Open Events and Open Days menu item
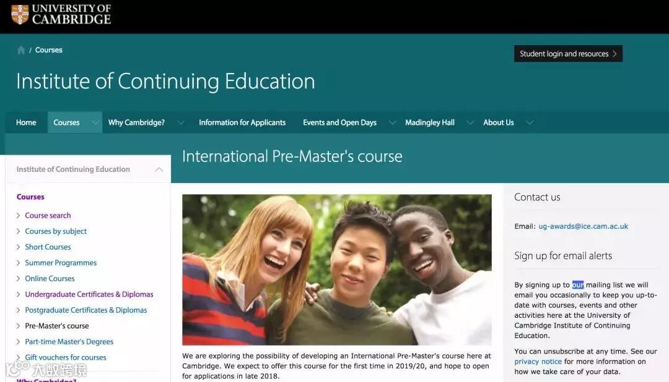The height and width of the screenshot is (382, 669). tap(339, 122)
